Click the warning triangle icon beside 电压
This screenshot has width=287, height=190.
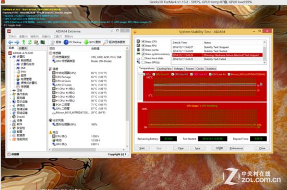(51, 132)
